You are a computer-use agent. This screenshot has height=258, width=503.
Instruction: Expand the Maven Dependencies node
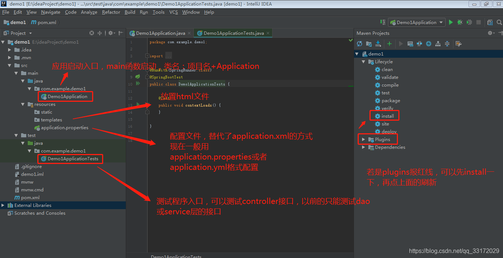click(x=364, y=147)
